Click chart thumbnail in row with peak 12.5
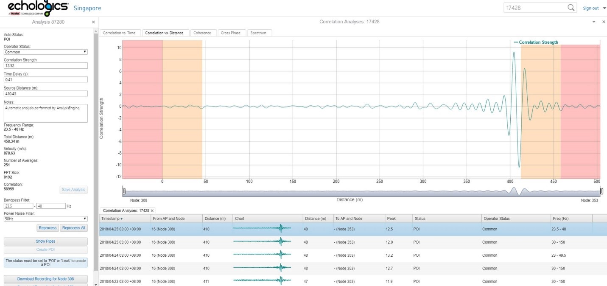 tap(262, 229)
